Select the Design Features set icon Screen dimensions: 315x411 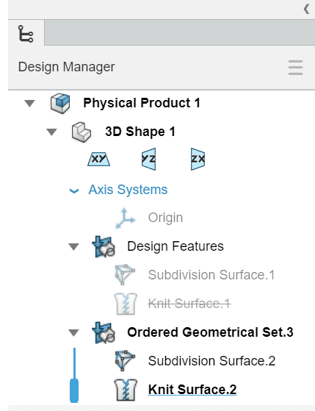tap(104, 246)
